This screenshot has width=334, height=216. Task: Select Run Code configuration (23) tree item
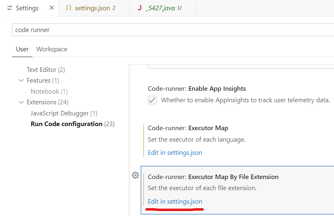73,124
